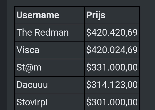This screenshot has width=155, height=110.
Task: Select the username Visca
Action: [28, 50]
